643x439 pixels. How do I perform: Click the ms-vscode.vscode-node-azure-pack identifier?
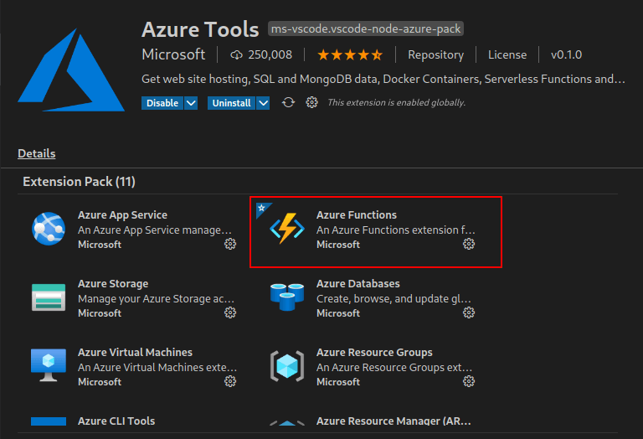pos(366,28)
